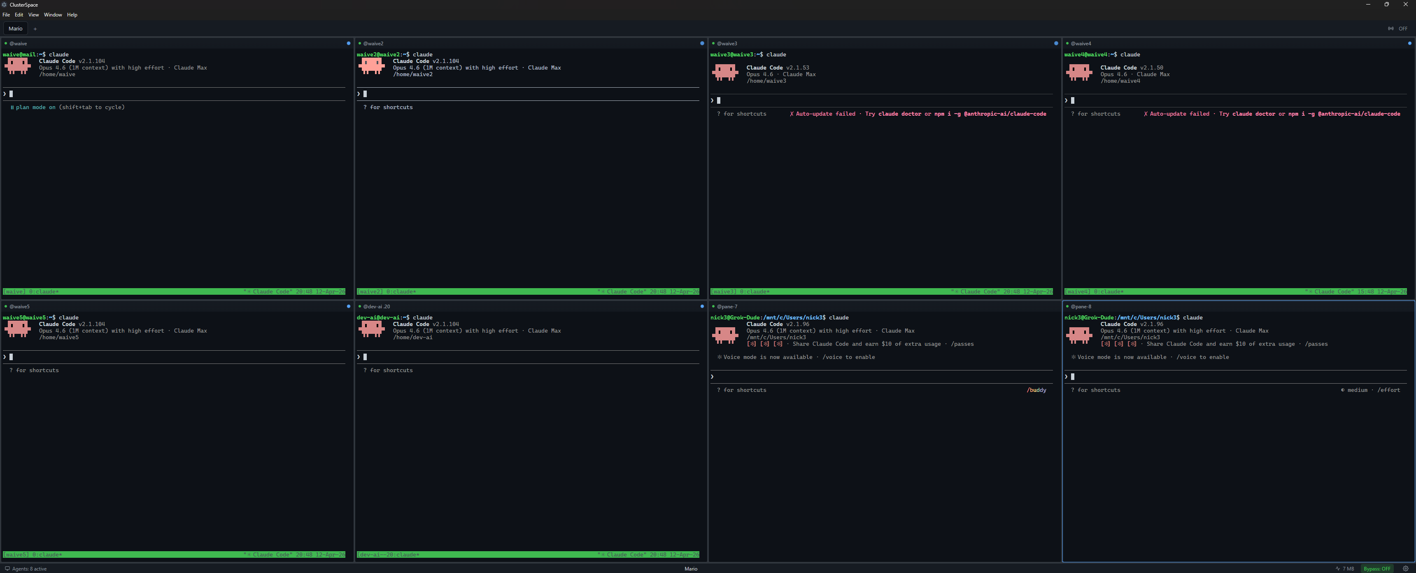The height and width of the screenshot is (573, 1416).
Task: Click the @pane-8 title
Action: click(1081, 306)
